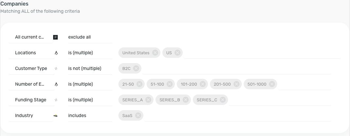Delete the B2C customer type chip
Screen dimensions: 350x136
coord(136,68)
